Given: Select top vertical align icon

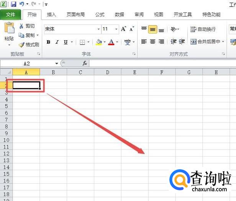Looking at the screenshot, I should pyautogui.click(x=144, y=28).
